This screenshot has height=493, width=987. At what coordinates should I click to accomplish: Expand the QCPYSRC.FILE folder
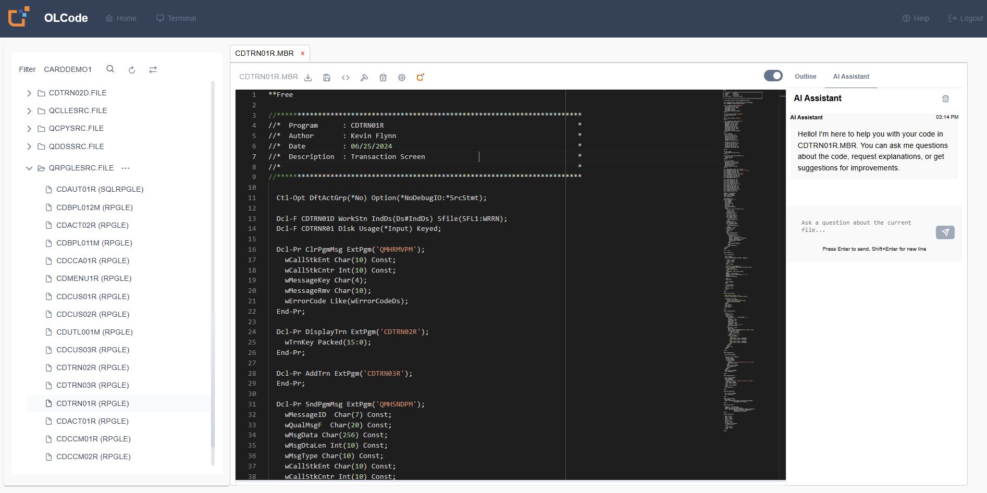pyautogui.click(x=29, y=129)
